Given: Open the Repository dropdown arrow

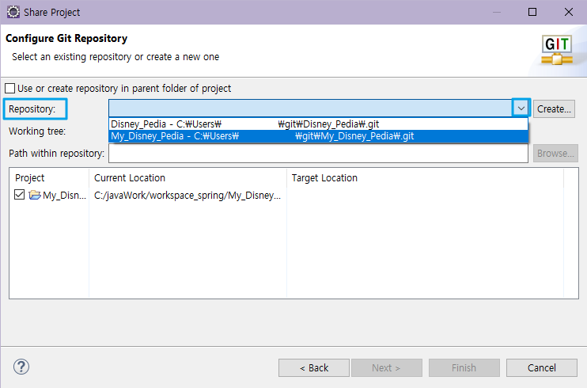Looking at the screenshot, I should click(x=521, y=108).
